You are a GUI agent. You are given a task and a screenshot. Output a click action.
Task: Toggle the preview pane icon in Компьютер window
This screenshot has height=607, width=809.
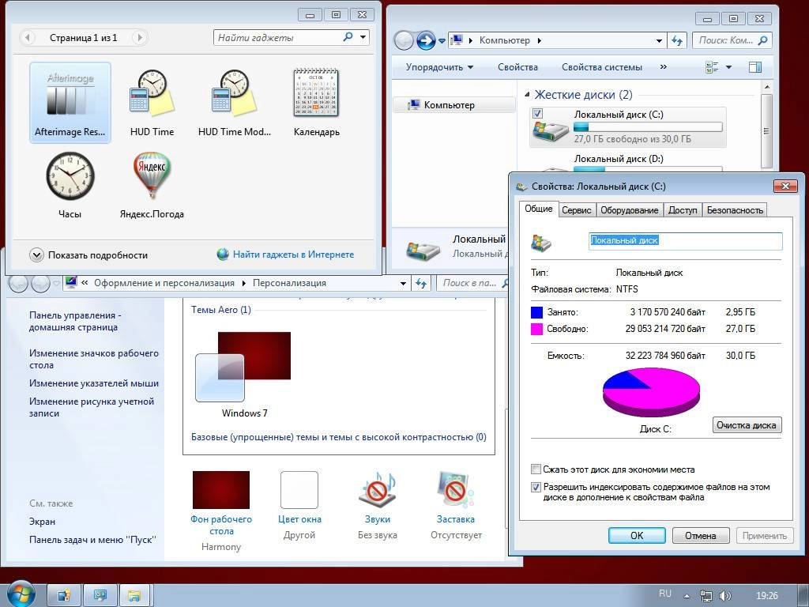[x=754, y=67]
